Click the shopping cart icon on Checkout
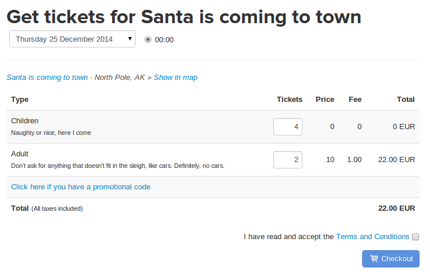 coord(374,259)
